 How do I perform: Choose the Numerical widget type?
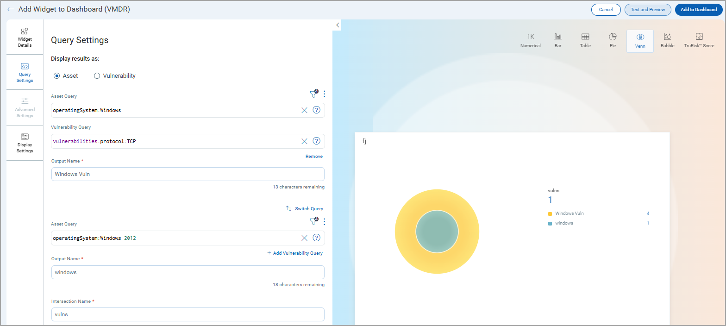pyautogui.click(x=531, y=41)
